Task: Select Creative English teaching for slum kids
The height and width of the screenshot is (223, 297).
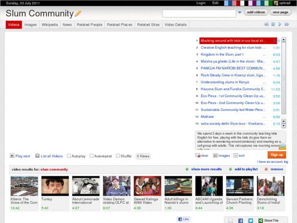Action: click(238, 47)
